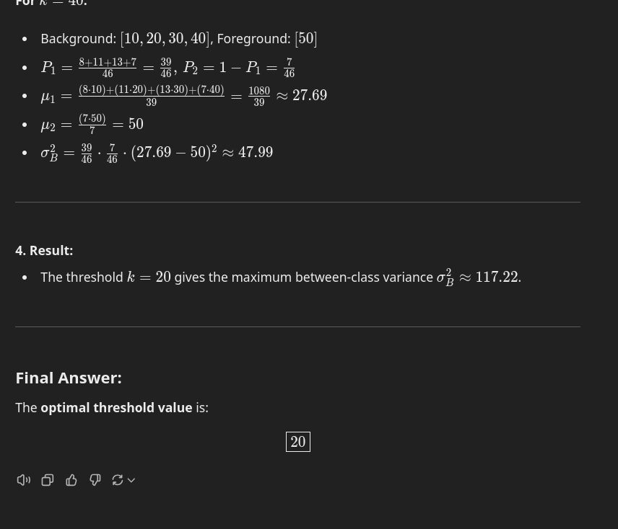This screenshot has height=529, width=618.
Task: Click the Foreground value [50]
Action: (x=305, y=38)
